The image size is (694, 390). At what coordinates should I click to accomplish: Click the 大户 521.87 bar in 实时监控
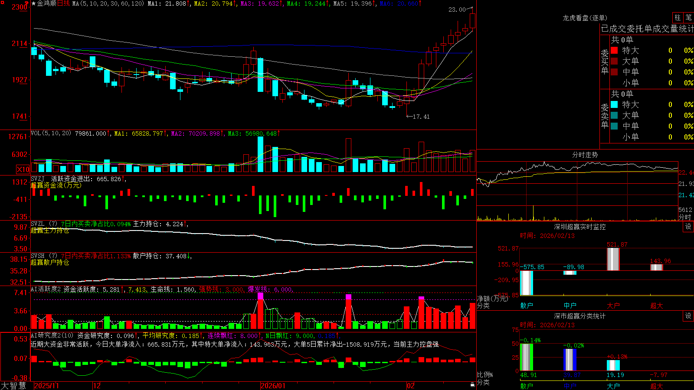[x=613, y=259]
